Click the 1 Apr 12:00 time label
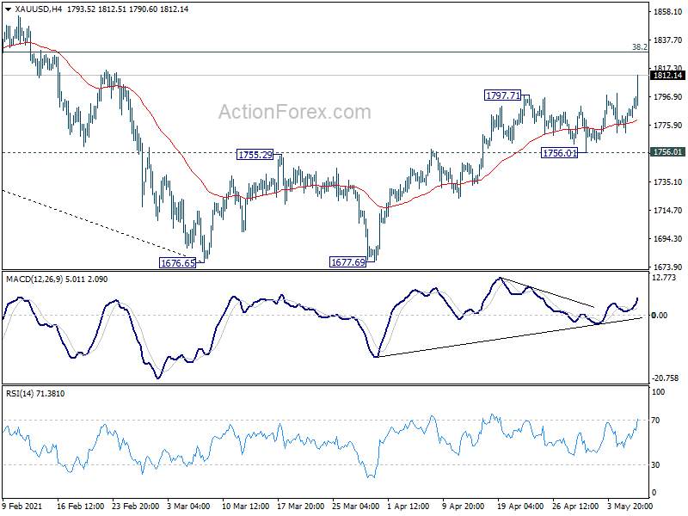The height and width of the screenshot is (516, 688). point(408,506)
